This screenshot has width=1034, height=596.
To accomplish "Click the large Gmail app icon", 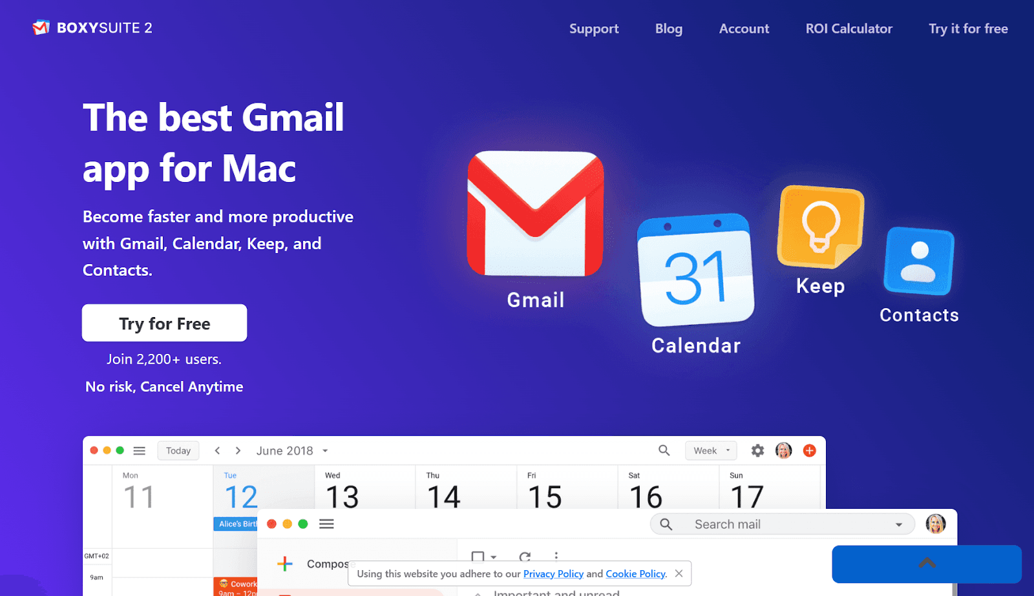I will click(535, 214).
